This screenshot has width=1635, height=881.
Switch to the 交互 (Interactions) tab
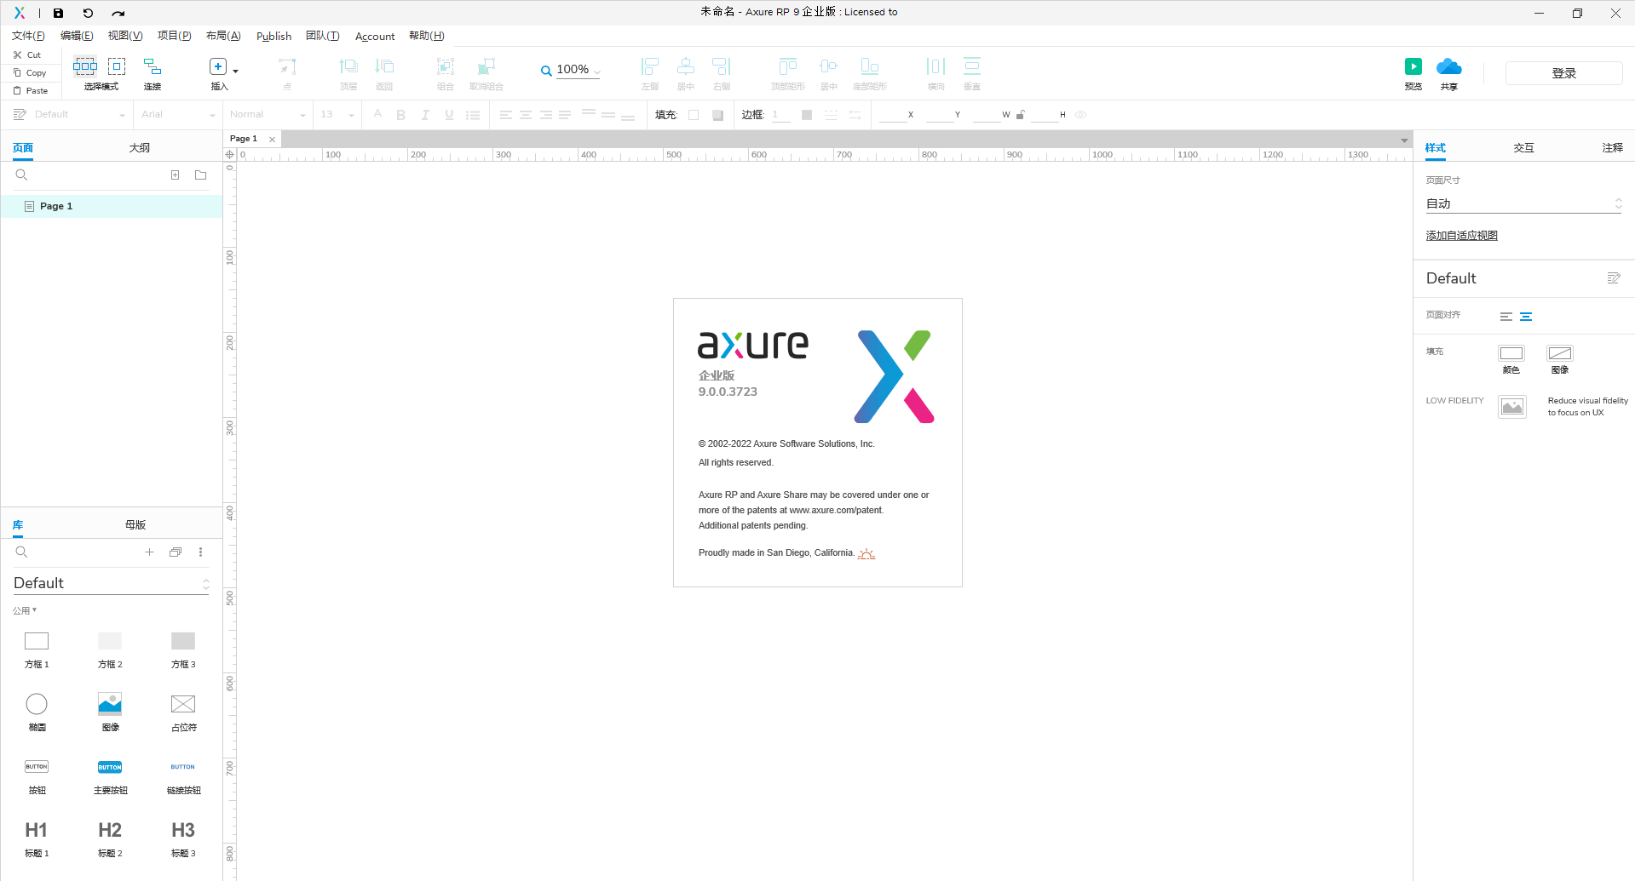[x=1523, y=148]
